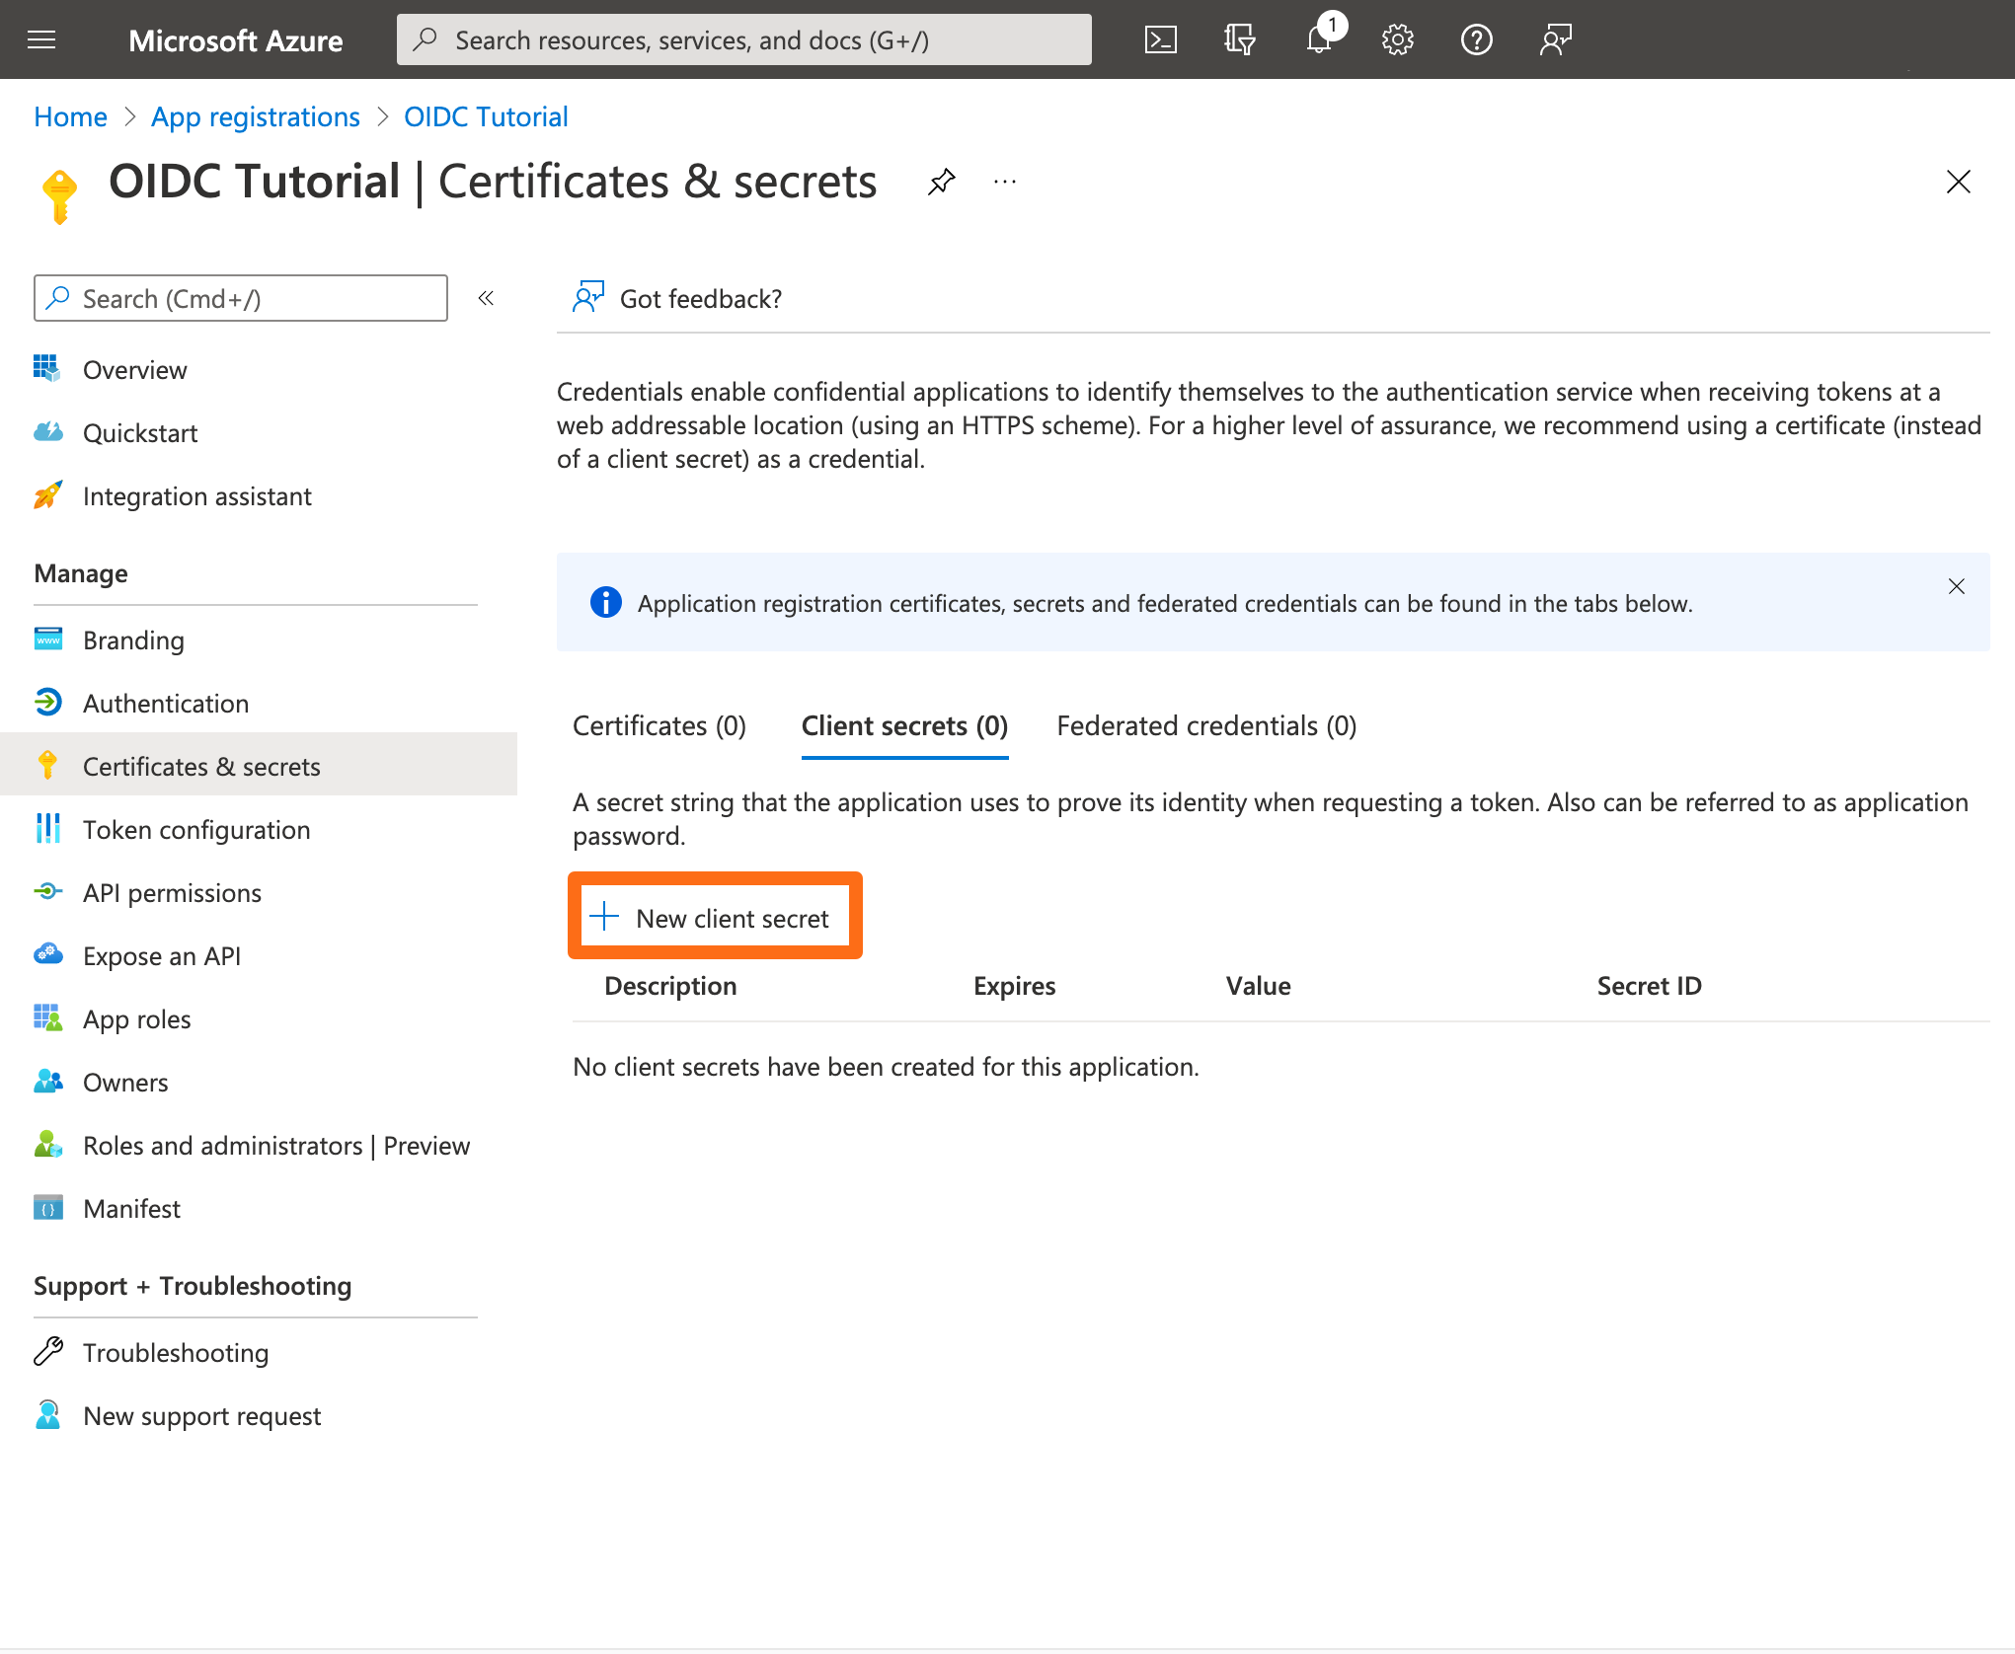Open the notifications bell
Screen dimensions: 2015x1654
coord(1319,39)
